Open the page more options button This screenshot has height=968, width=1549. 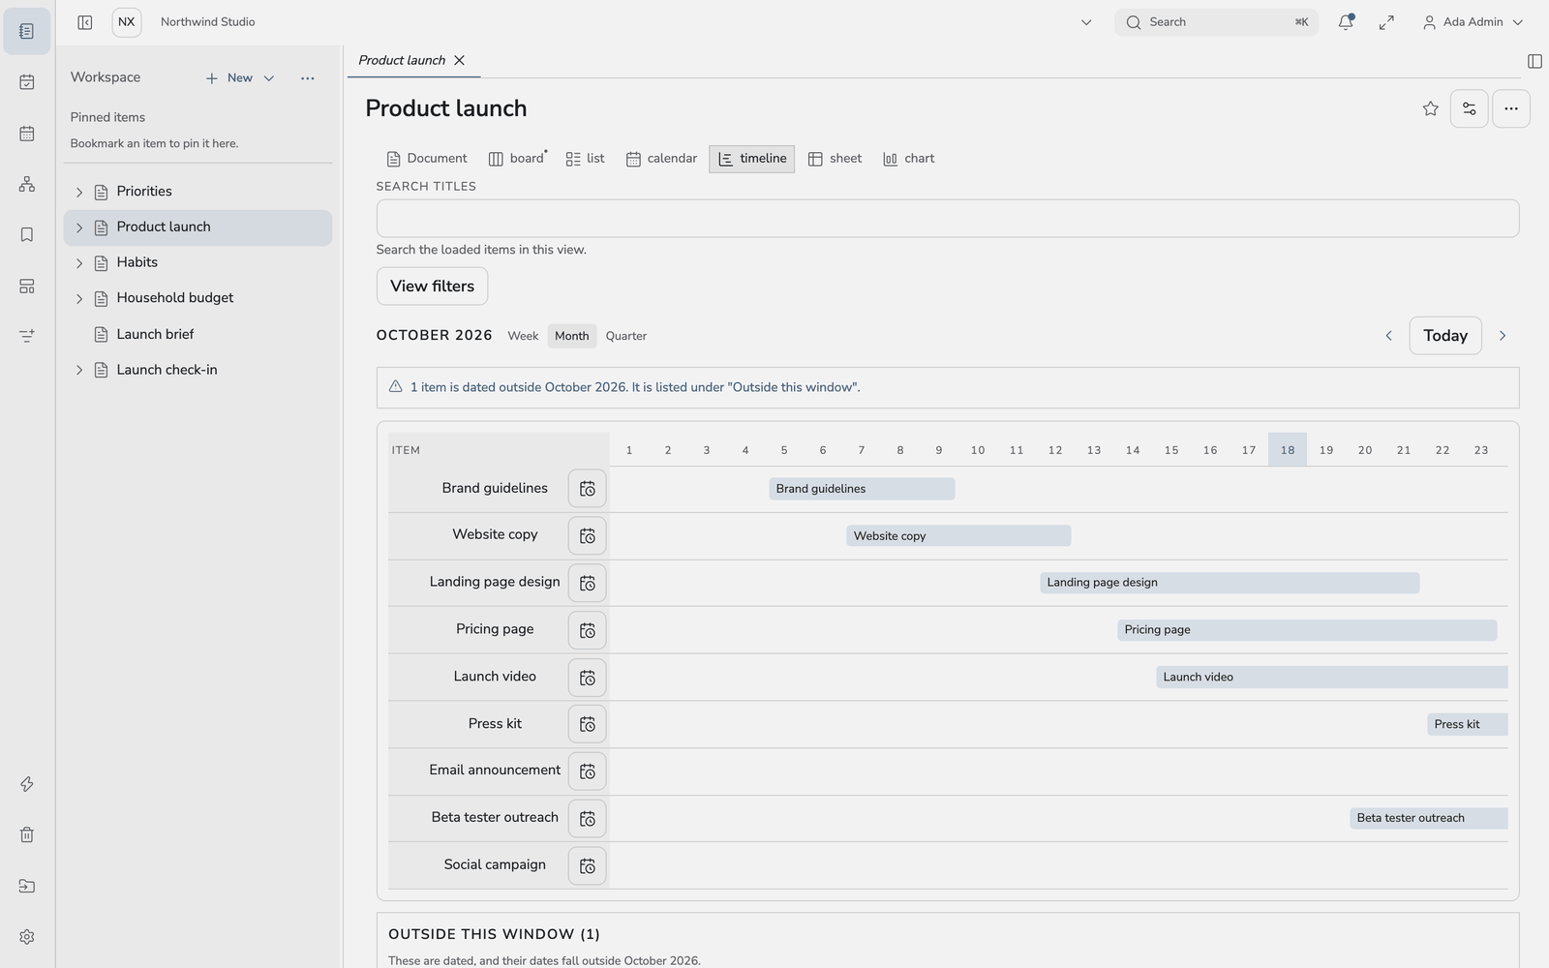pyautogui.click(x=1510, y=108)
